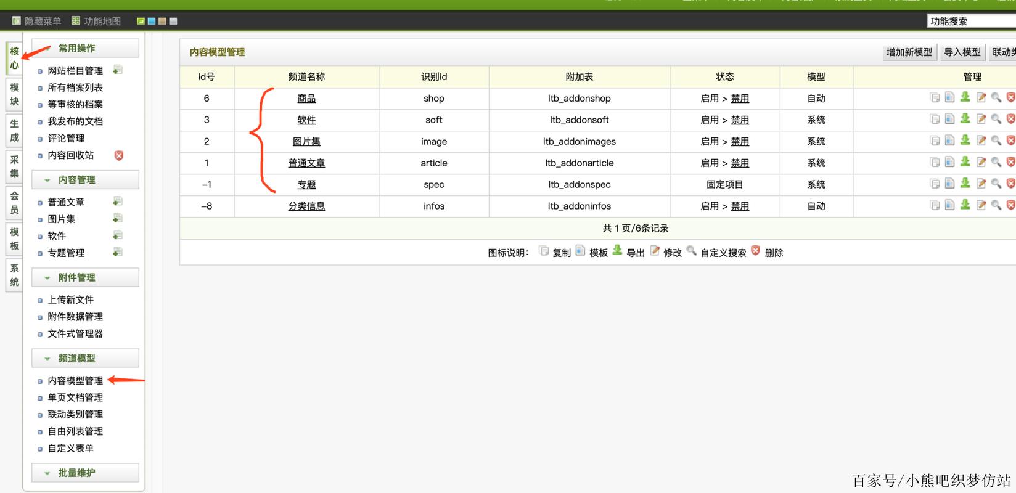Screen dimensions: 1016x493
Task: Open the 普通文章 channel link in table
Action: coord(306,163)
